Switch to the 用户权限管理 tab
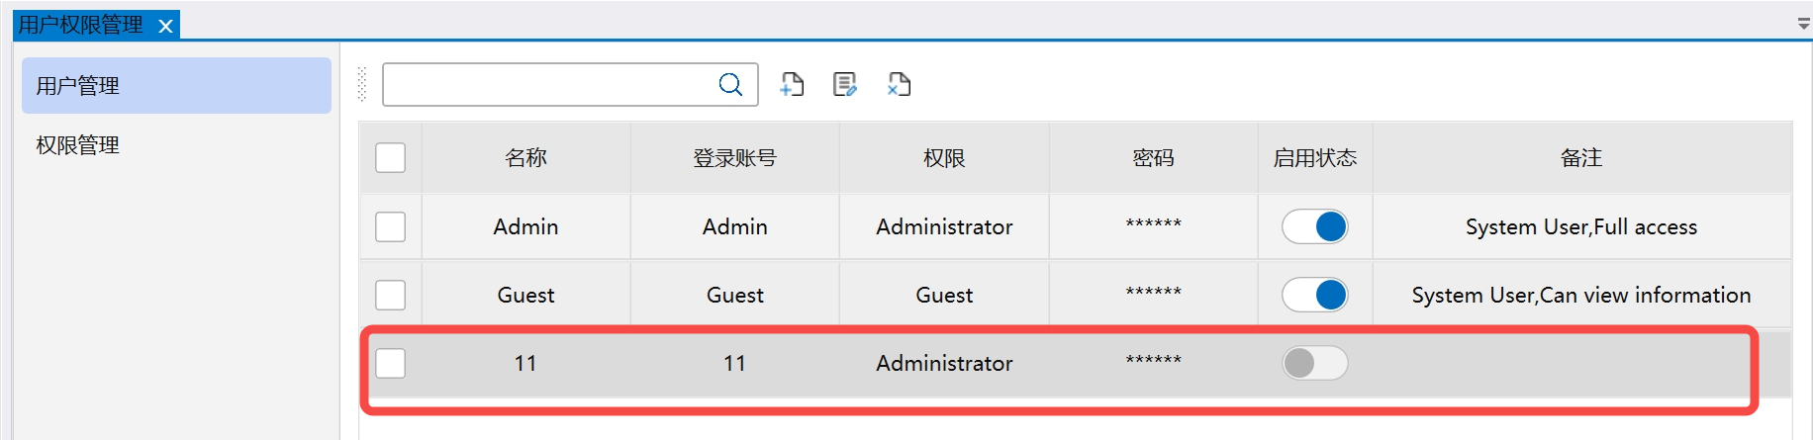1813x440 pixels. (x=81, y=25)
